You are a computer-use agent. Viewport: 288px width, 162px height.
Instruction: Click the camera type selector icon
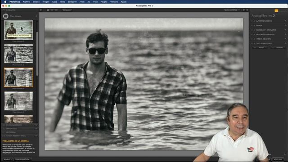coord(5,16)
